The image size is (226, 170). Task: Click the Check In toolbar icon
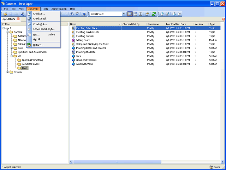162,14
